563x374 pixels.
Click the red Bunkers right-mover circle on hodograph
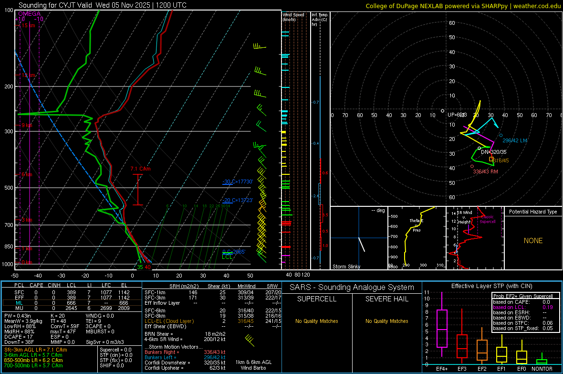(472, 166)
